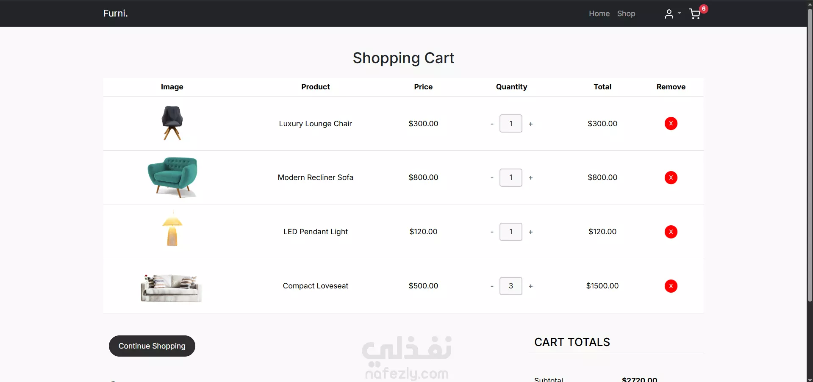813x382 pixels.
Task: Increase Compact Loveseat quantity
Action: (x=530, y=286)
